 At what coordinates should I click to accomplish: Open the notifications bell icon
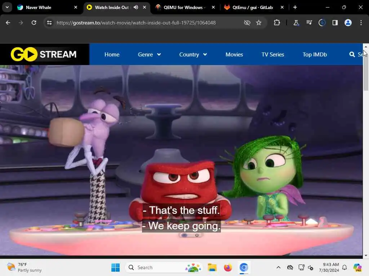[344, 267]
